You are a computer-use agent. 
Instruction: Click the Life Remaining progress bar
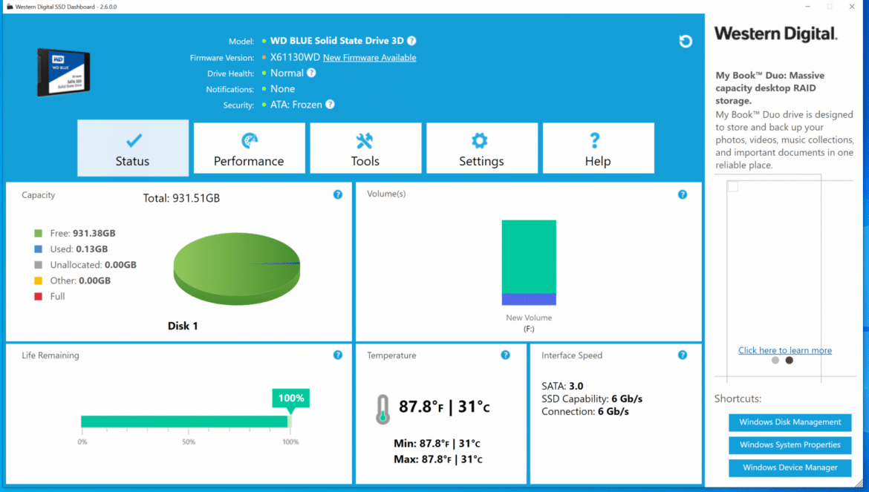[186, 422]
